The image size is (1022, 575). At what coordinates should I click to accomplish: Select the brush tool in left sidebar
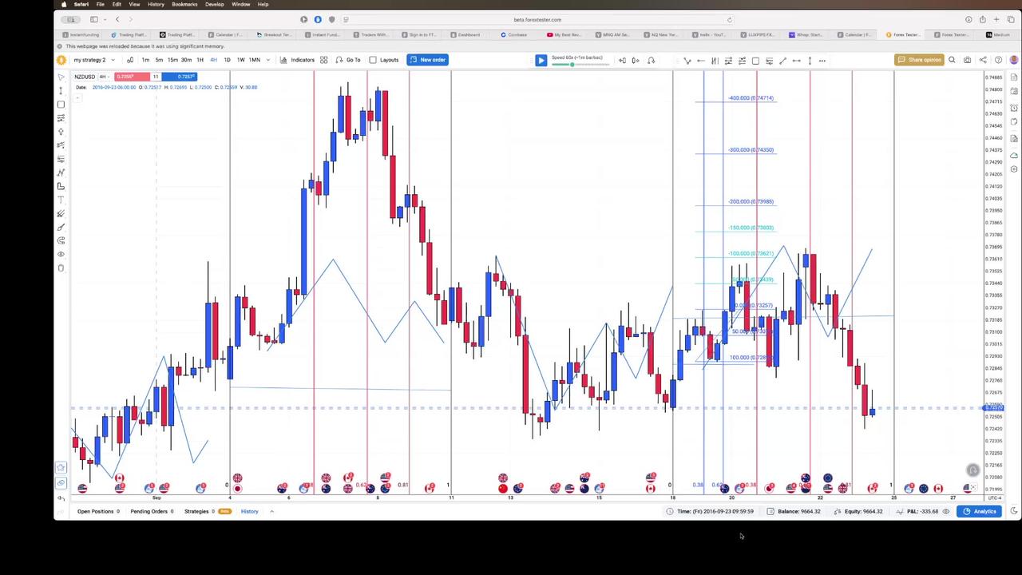61,227
